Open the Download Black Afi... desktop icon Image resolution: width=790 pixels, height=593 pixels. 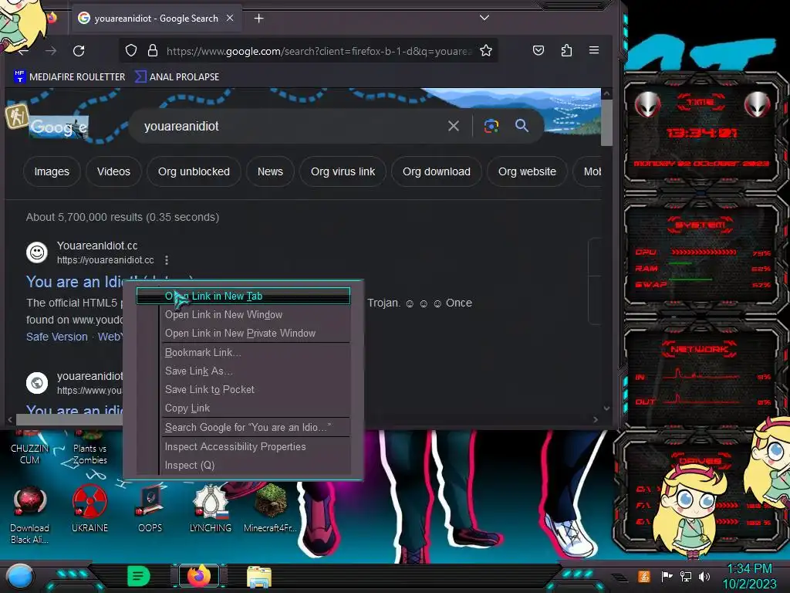click(x=30, y=515)
